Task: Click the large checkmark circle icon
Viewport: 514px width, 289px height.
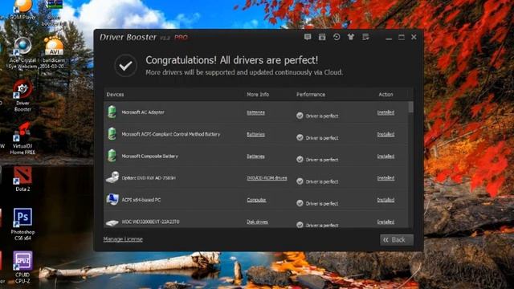Action: click(x=125, y=66)
